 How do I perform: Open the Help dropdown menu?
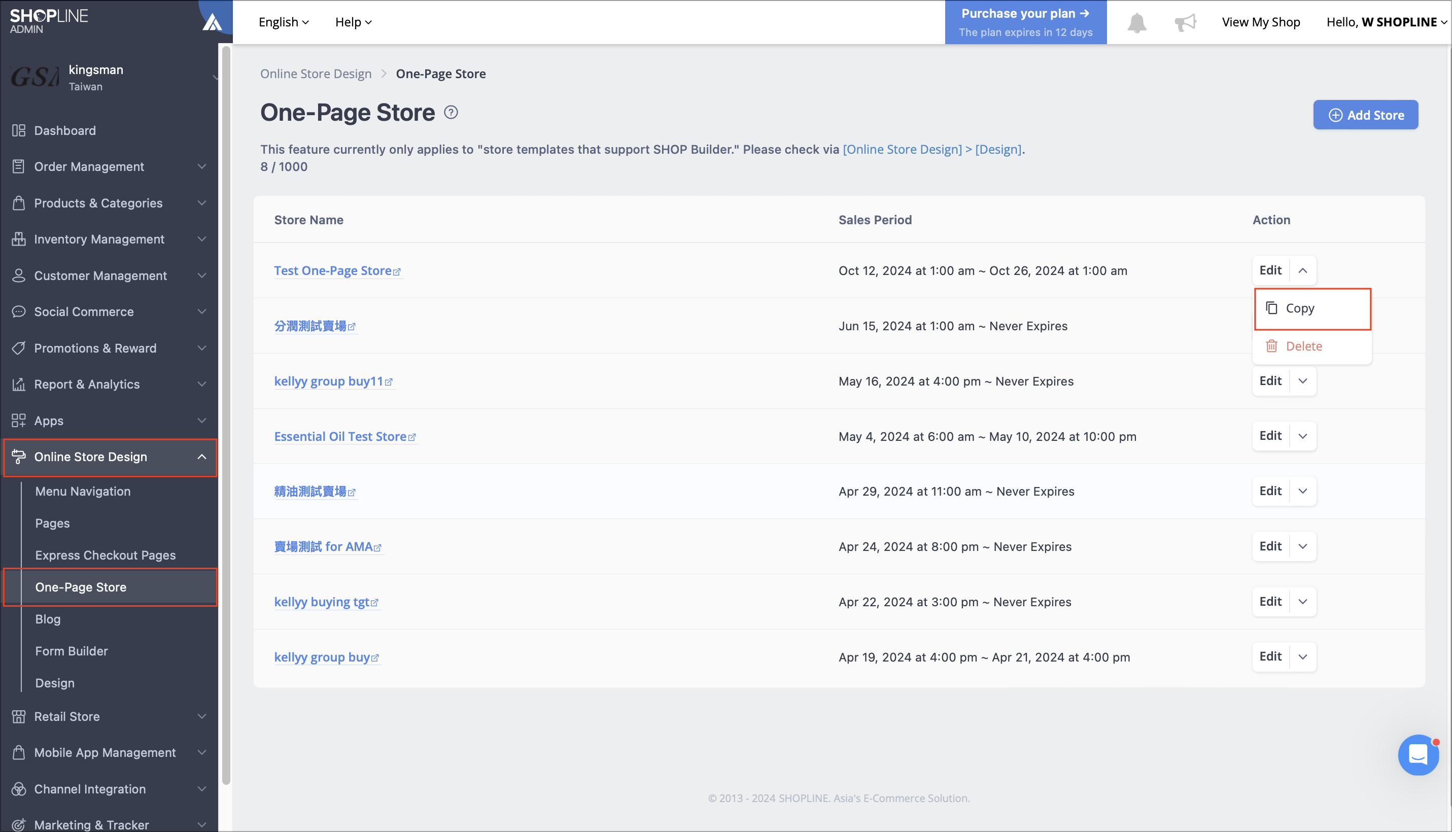[x=353, y=22]
